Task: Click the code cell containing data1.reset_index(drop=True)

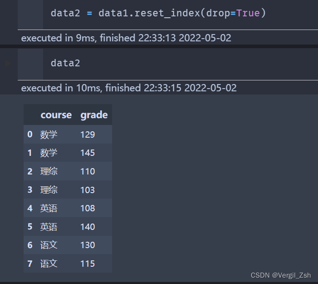Action: pyautogui.click(x=180, y=15)
